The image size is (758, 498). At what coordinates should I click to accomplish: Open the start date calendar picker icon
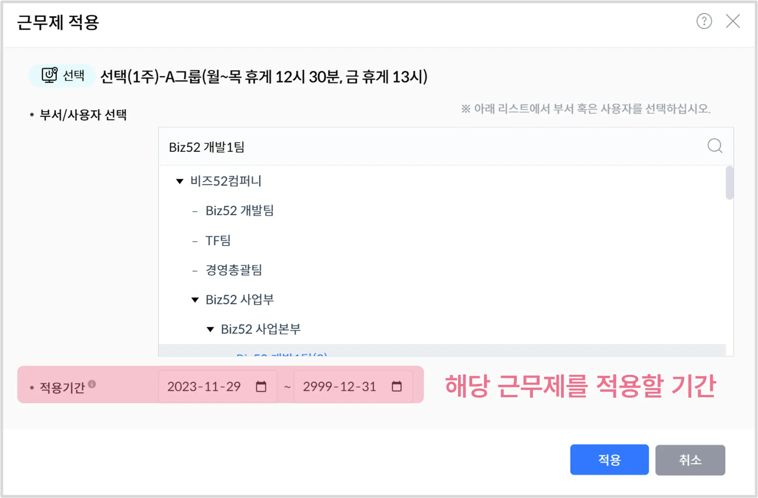(x=261, y=387)
